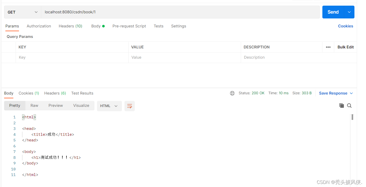This screenshot has width=366, height=187.
Task: Click the <title>成功</title> code line
Action: tap(53, 134)
